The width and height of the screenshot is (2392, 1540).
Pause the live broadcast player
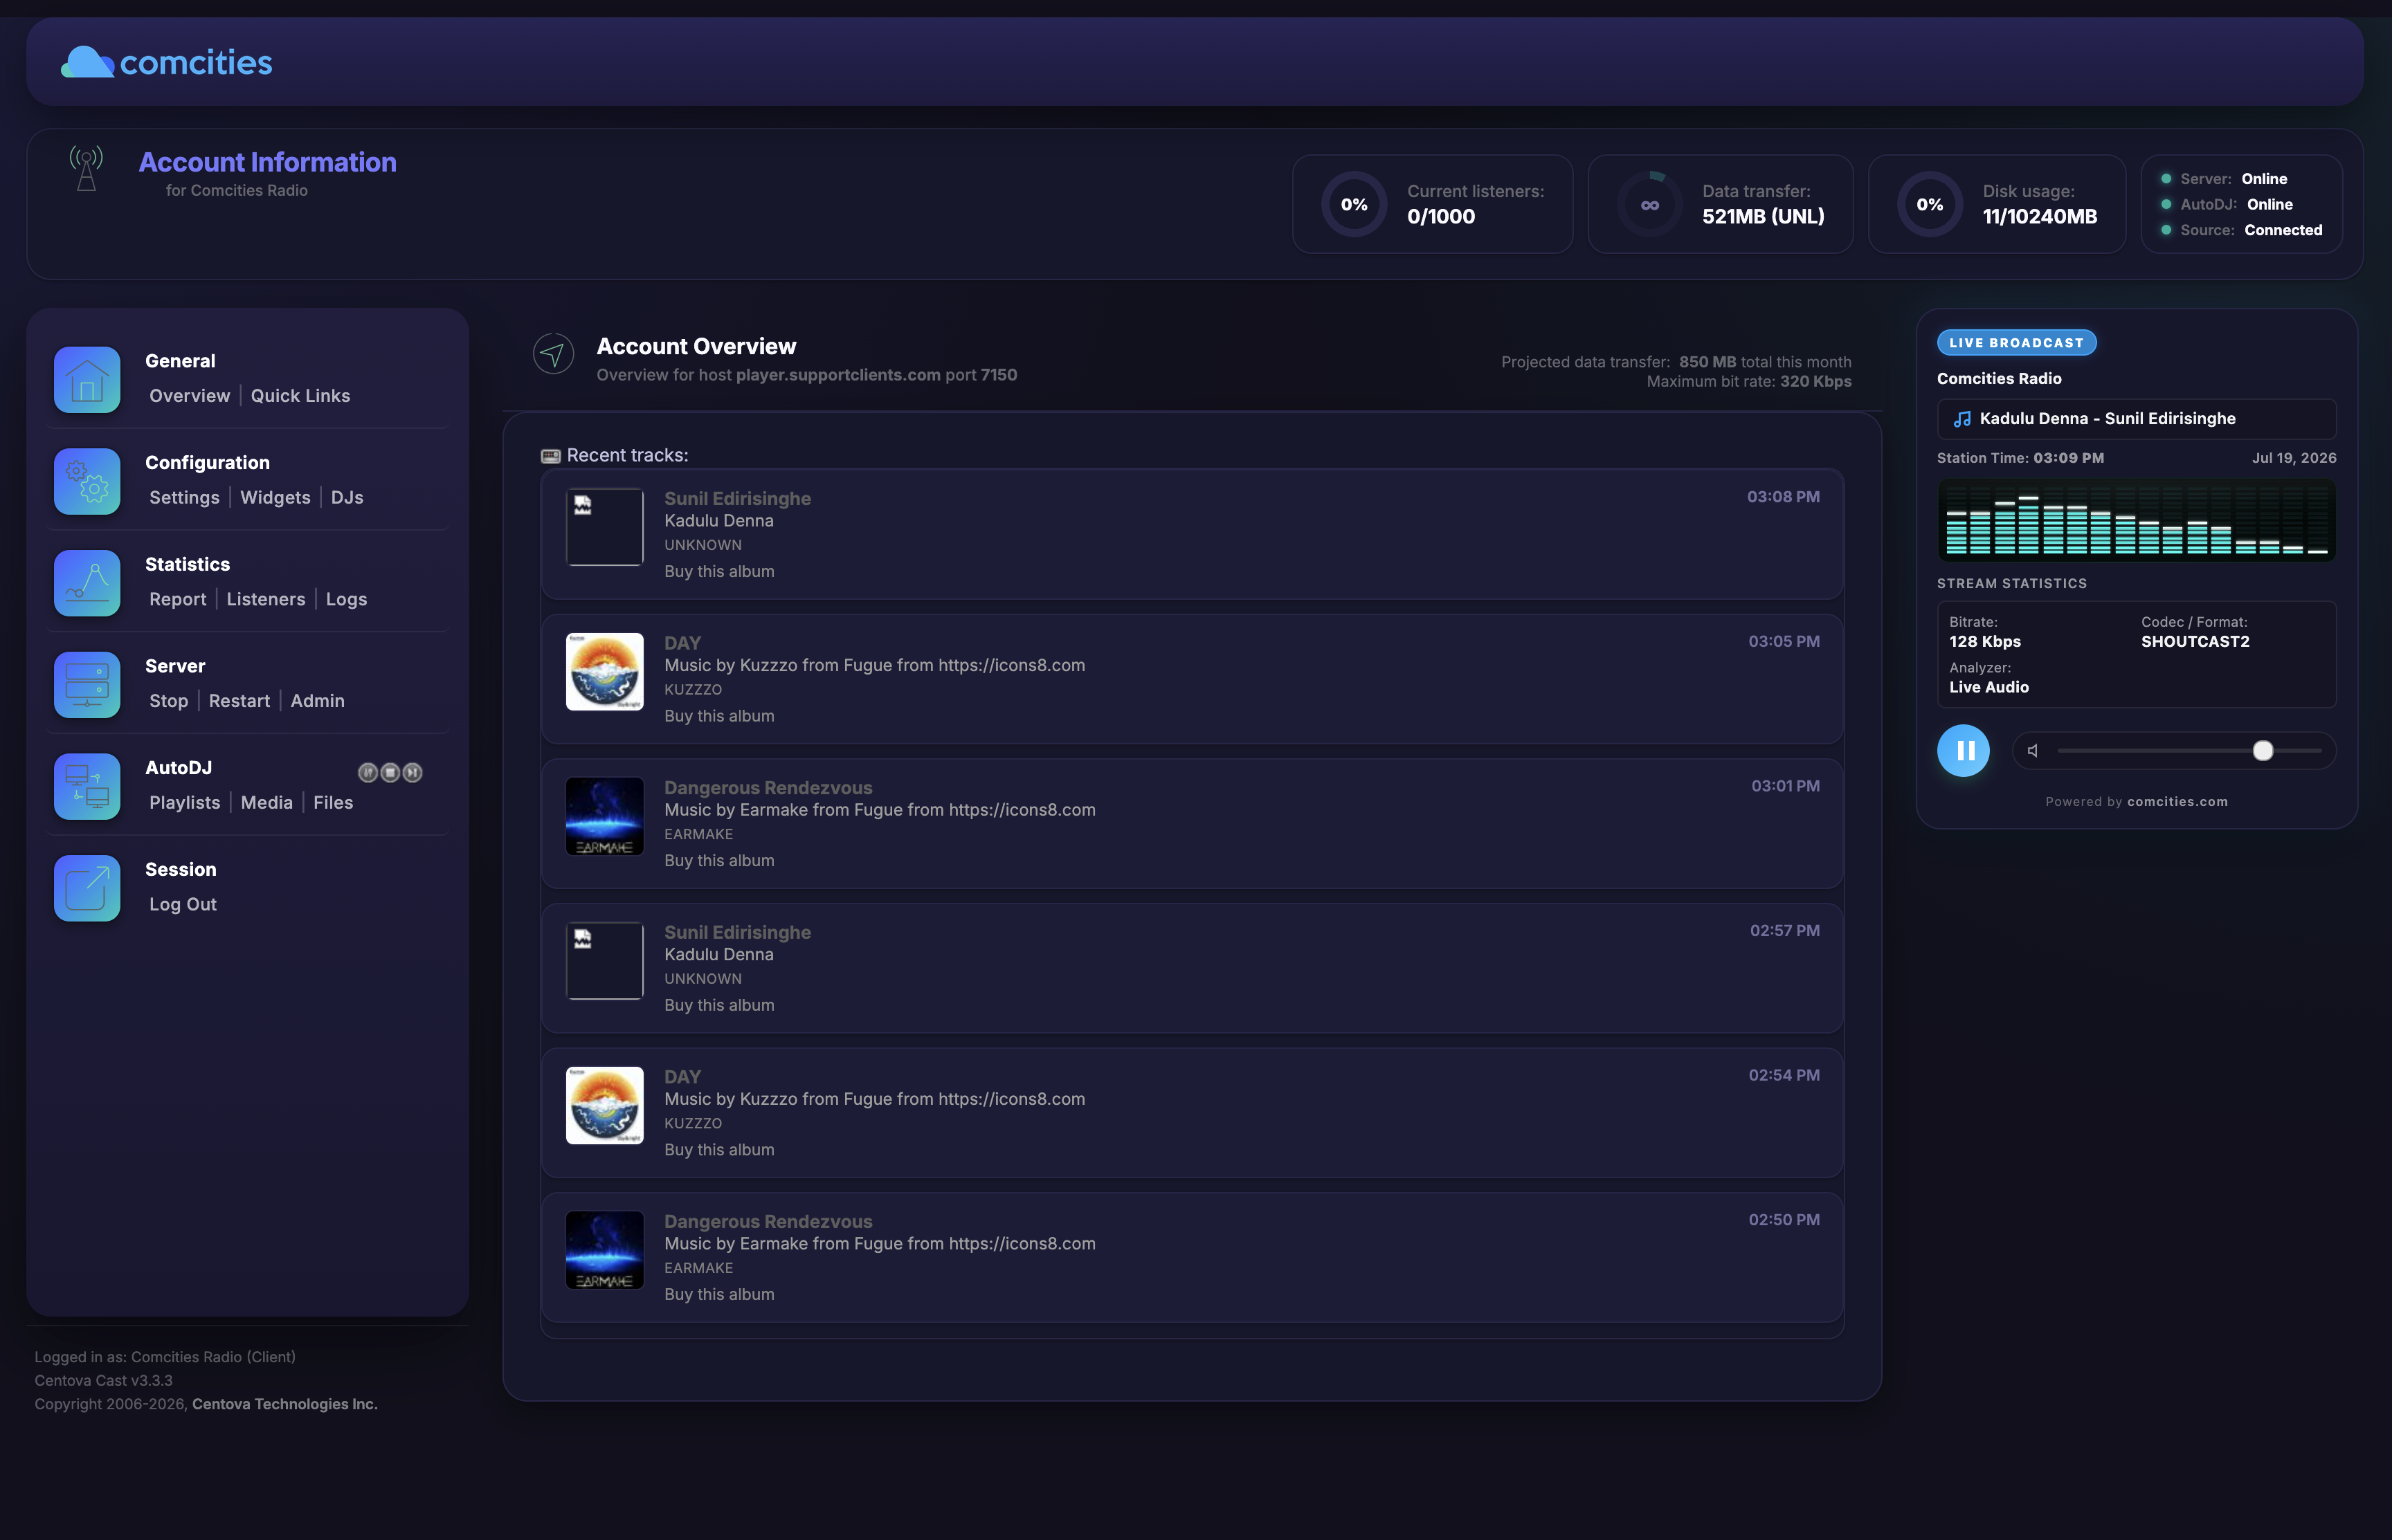click(1963, 750)
